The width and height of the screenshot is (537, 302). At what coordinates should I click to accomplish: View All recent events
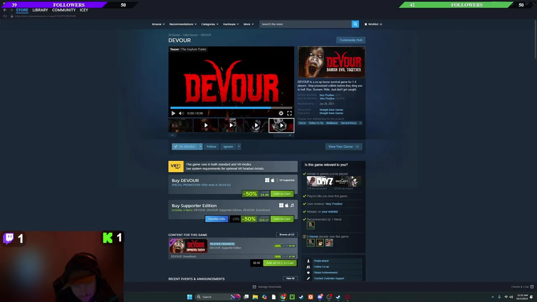coord(290,279)
